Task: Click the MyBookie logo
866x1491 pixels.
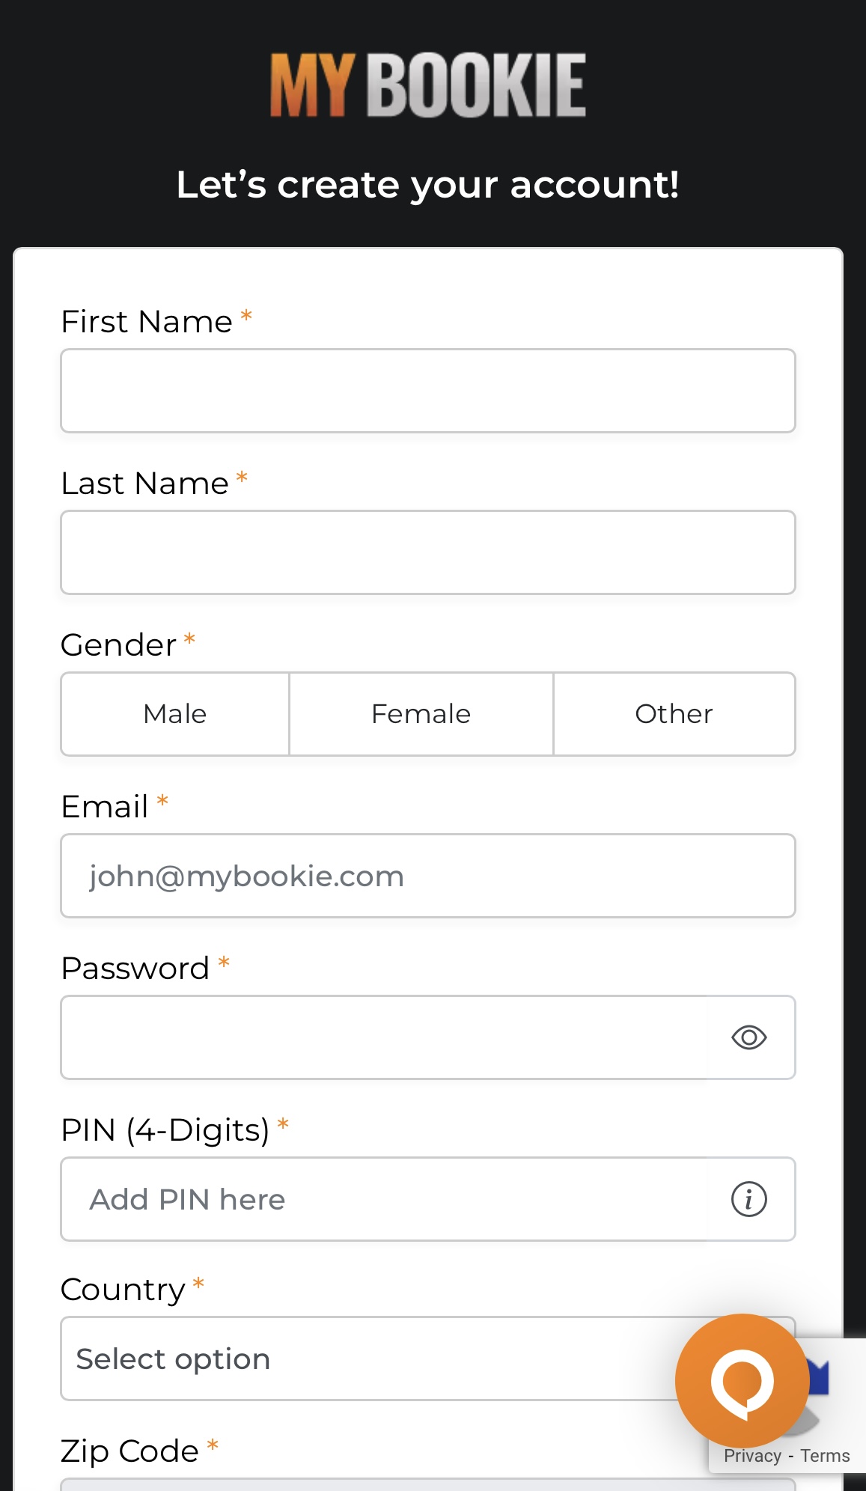Action: [427, 85]
